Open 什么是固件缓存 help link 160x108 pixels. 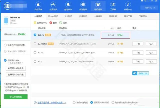click(15, 63)
